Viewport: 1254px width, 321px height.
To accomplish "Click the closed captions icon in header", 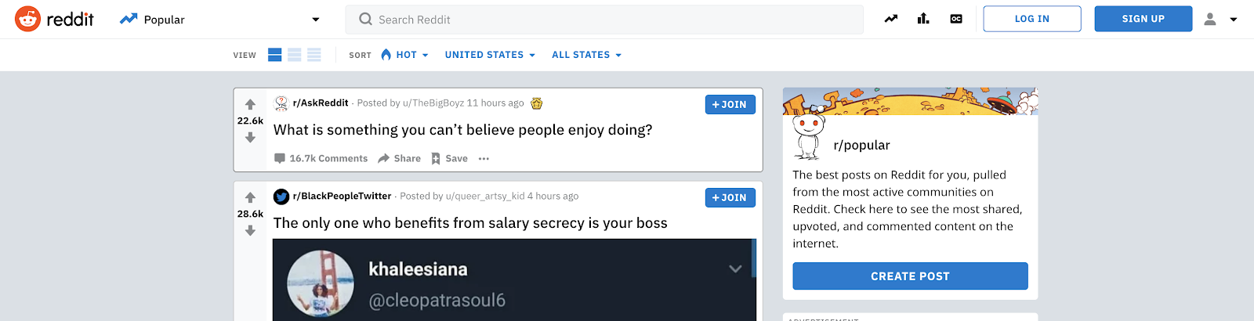I will click(956, 19).
